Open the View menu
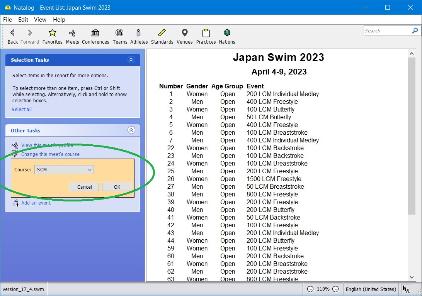This screenshot has height=296, width=422. click(x=40, y=20)
